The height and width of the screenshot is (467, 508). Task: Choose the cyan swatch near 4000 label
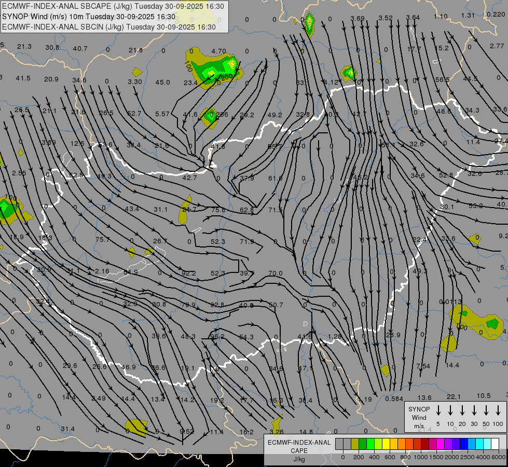pyautogui.click(x=479, y=444)
